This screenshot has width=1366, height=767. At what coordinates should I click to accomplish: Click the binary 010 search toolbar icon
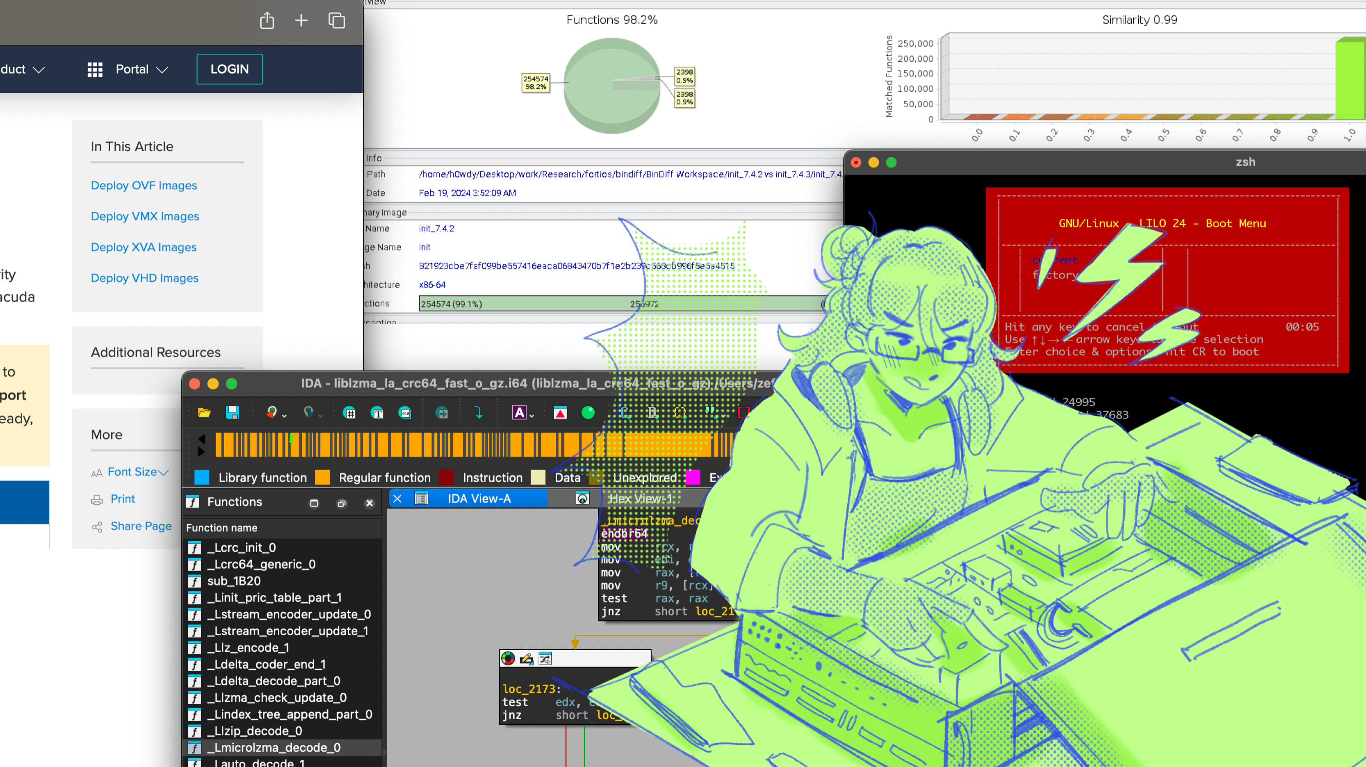click(405, 413)
